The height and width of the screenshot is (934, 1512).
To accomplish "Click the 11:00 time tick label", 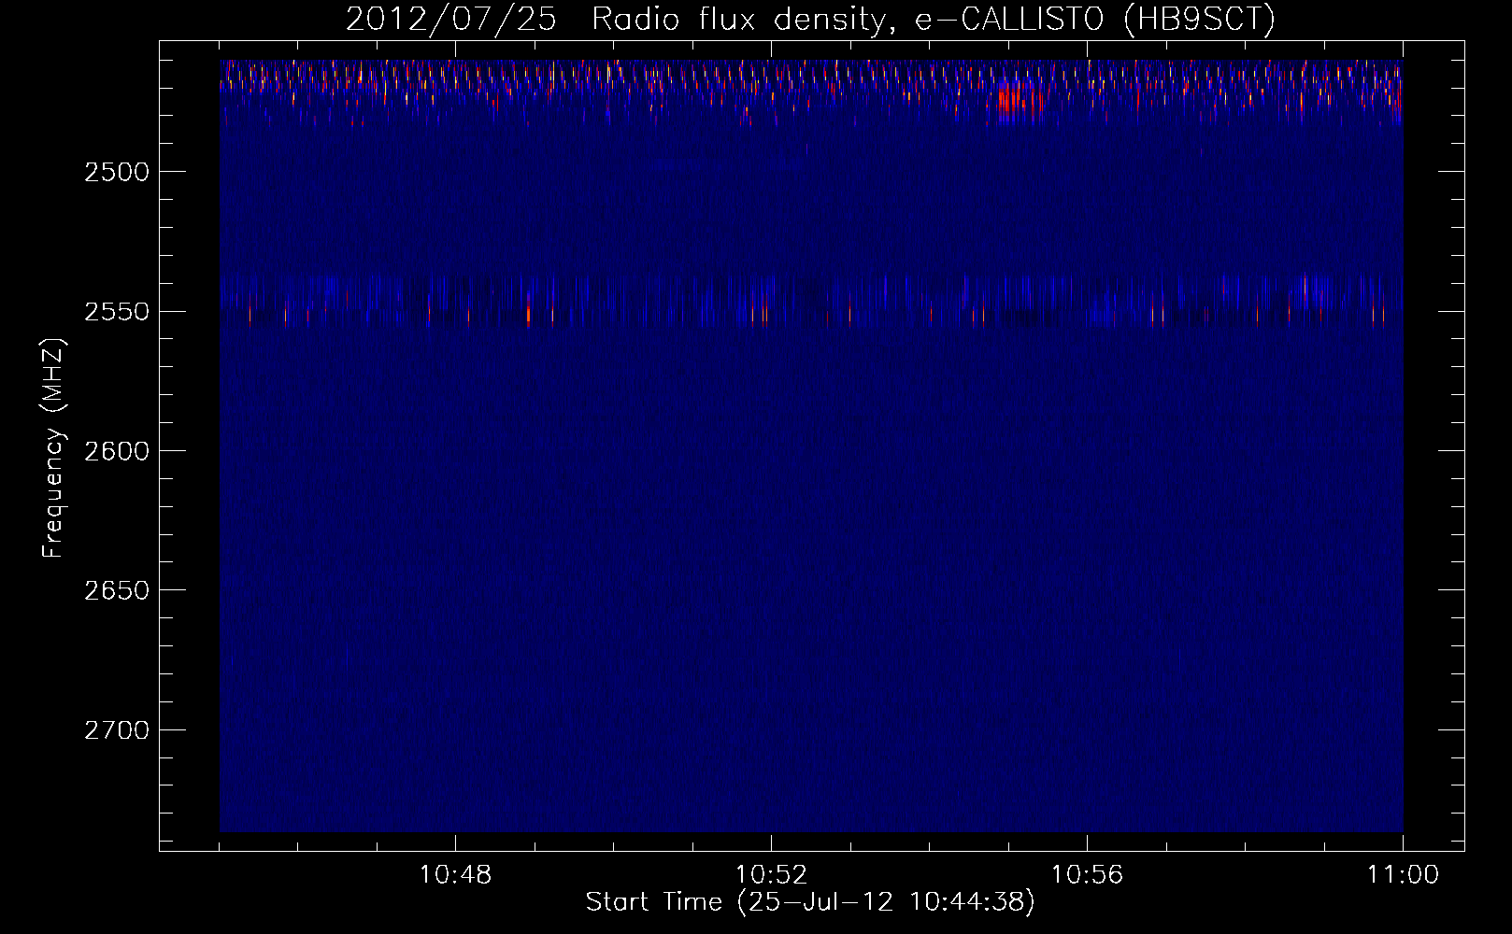I will point(1403,875).
